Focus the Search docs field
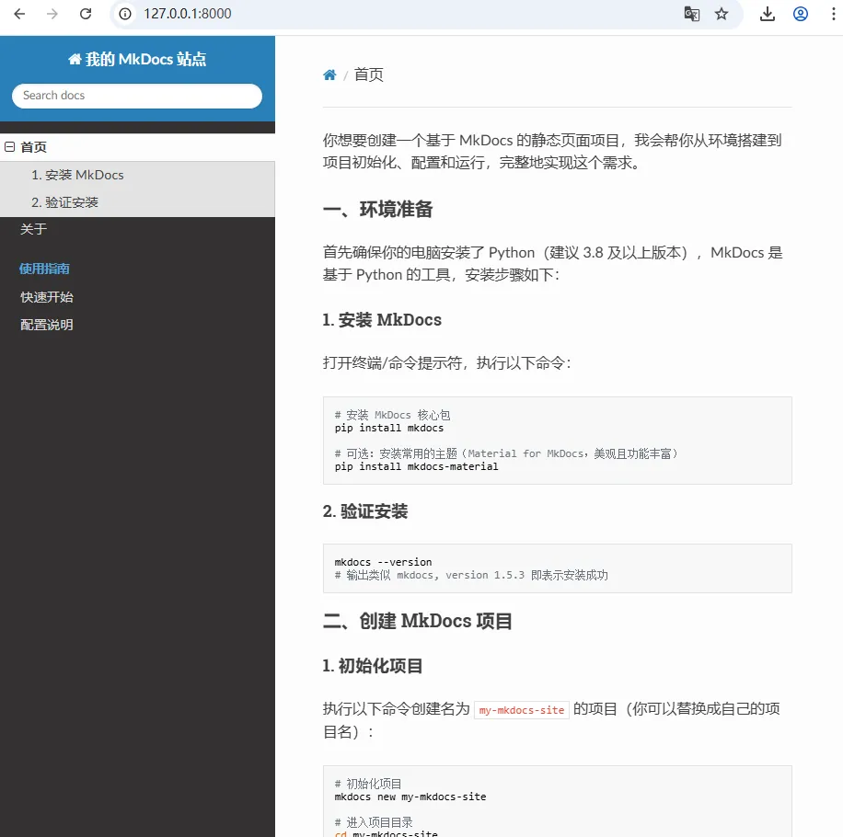This screenshot has width=843, height=837. click(137, 96)
